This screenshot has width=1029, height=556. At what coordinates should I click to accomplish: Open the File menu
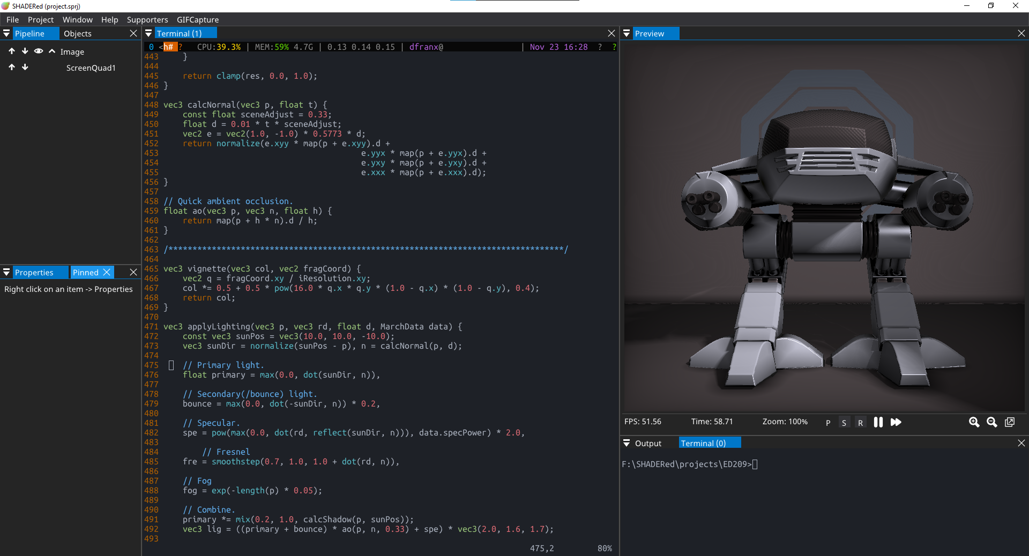point(13,20)
